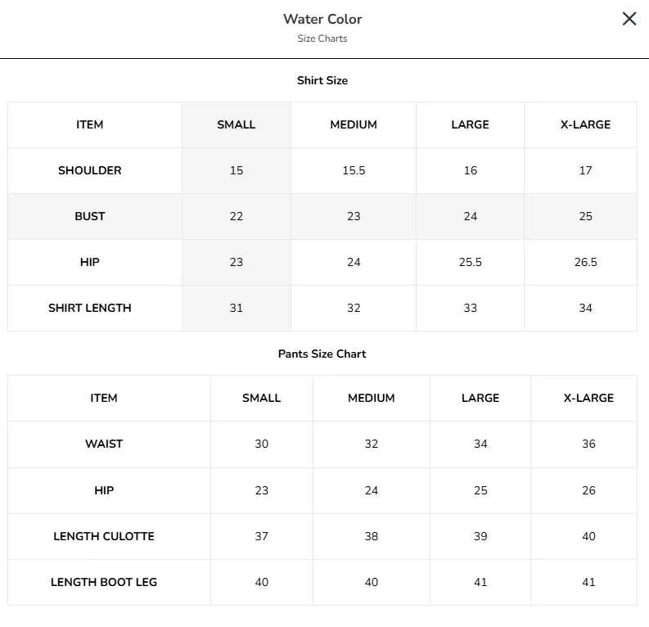This screenshot has width=649, height=627.
Task: Click the 37 culotte length for small
Action: 261,536
